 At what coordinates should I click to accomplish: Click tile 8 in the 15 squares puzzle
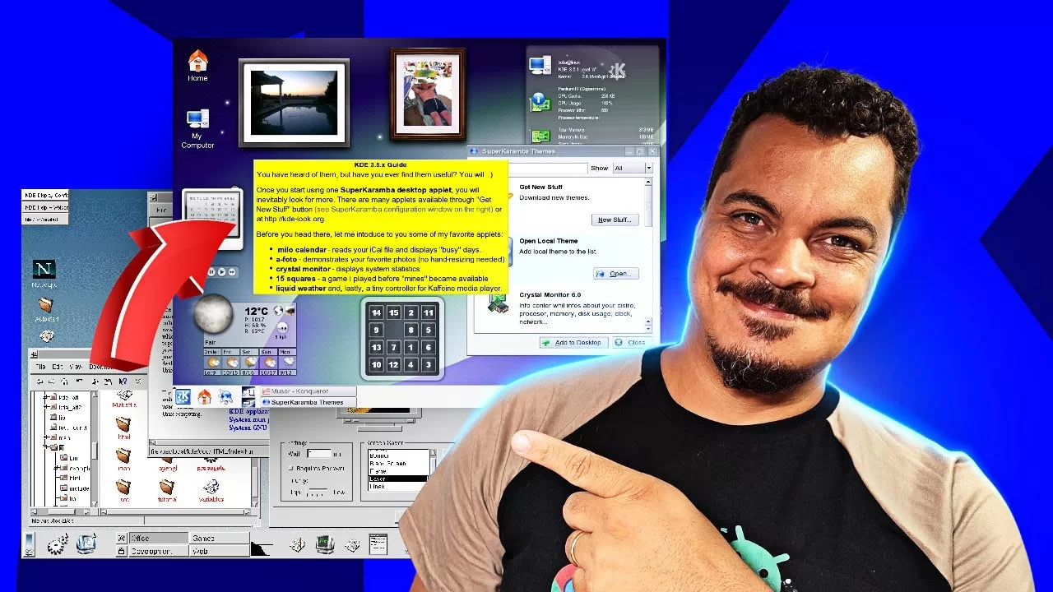[x=411, y=330]
